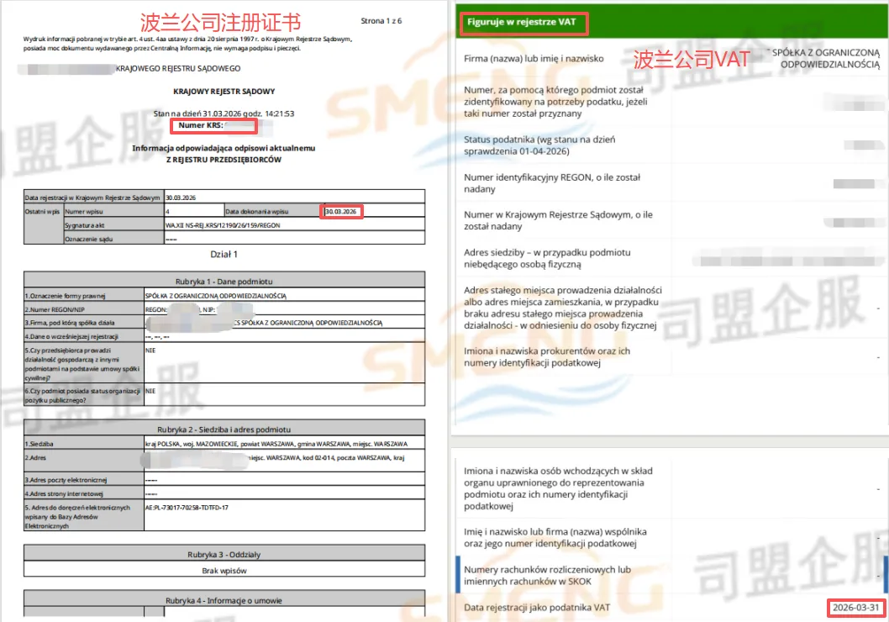Click 'Numery rachunków rozliczeniowych' label
Image resolution: width=889 pixels, height=622 pixels.
tap(547, 576)
